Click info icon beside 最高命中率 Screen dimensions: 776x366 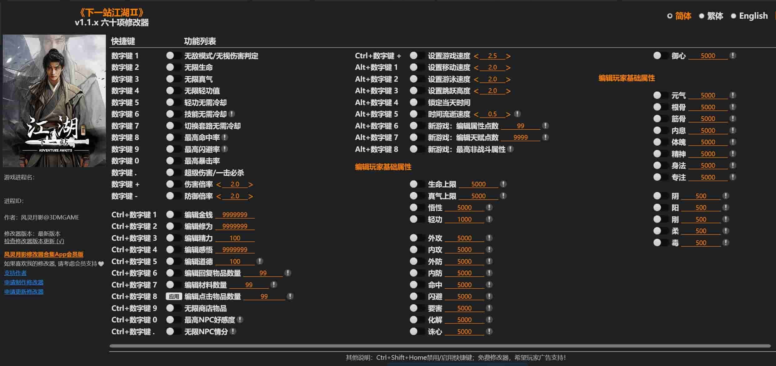(225, 137)
